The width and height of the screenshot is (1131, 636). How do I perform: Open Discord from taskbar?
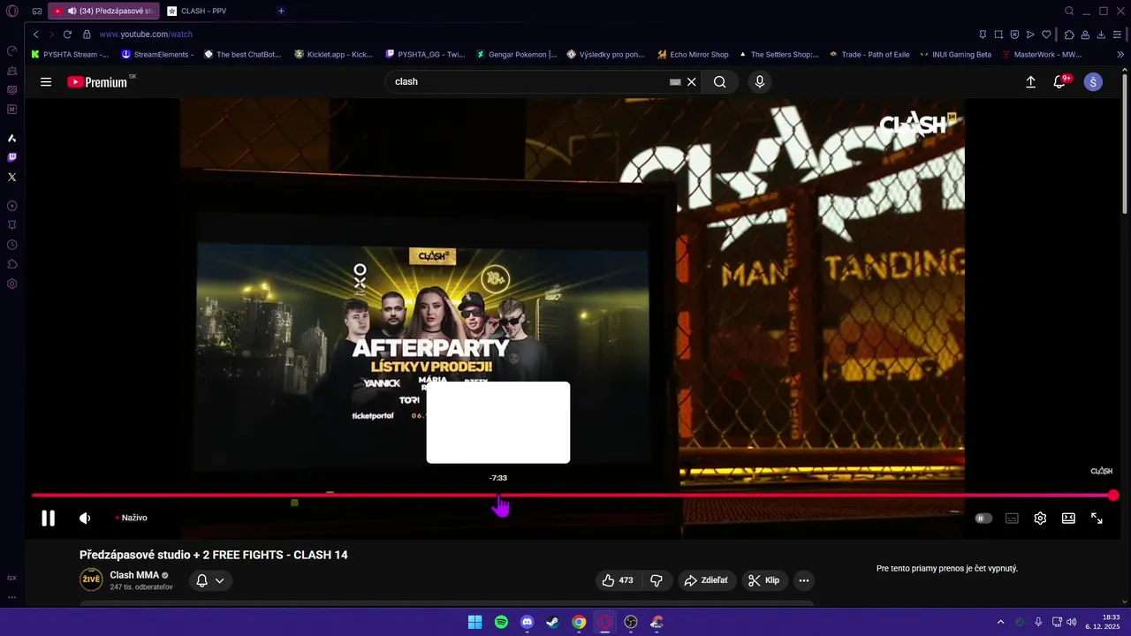[528, 622]
